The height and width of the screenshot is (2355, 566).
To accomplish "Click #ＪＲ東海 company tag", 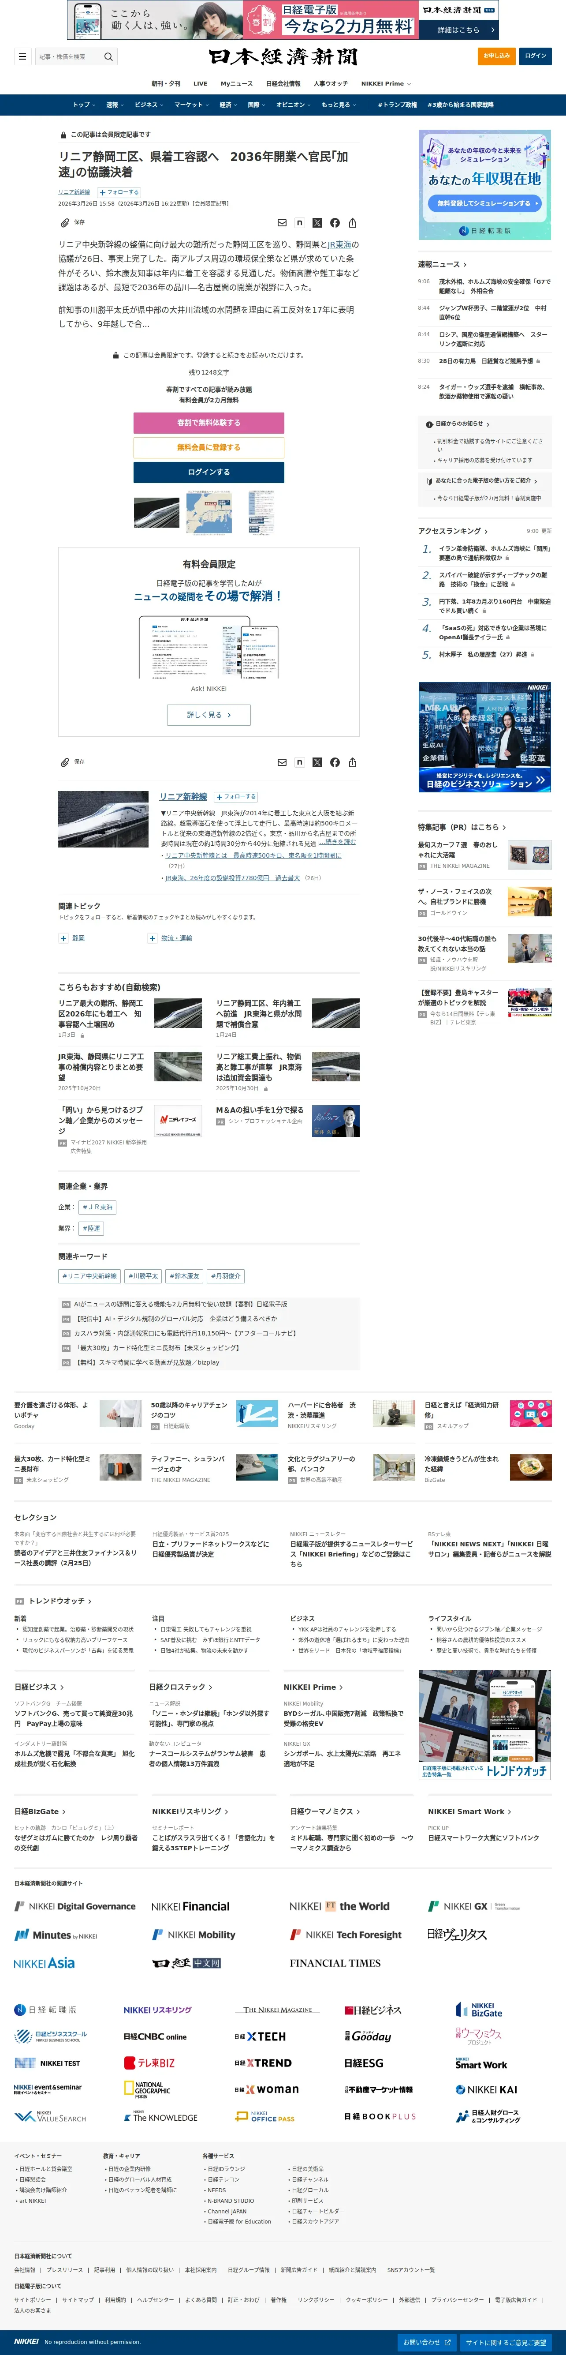I will (x=97, y=1207).
